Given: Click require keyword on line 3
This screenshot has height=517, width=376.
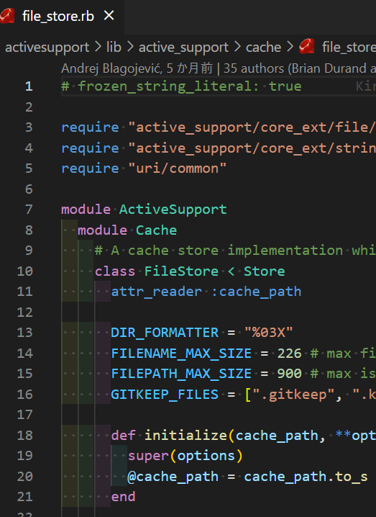Looking at the screenshot, I should [x=90, y=127].
